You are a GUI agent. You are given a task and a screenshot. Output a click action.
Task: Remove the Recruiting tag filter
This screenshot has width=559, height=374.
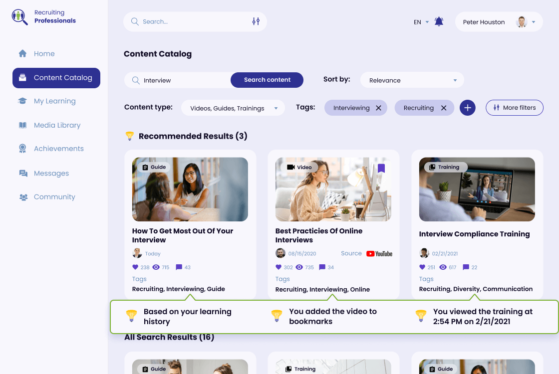444,108
